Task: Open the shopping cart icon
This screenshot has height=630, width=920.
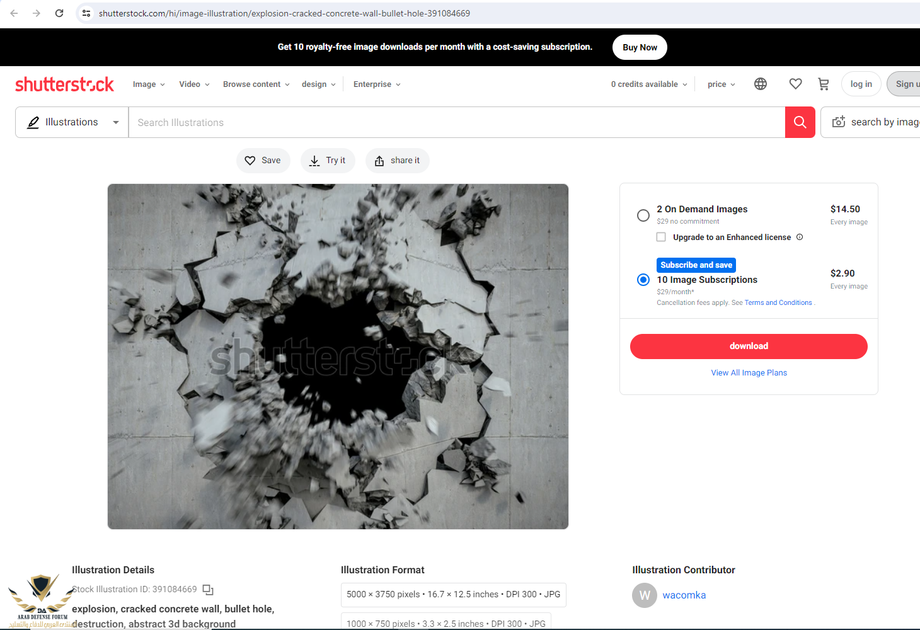Action: [x=823, y=84]
